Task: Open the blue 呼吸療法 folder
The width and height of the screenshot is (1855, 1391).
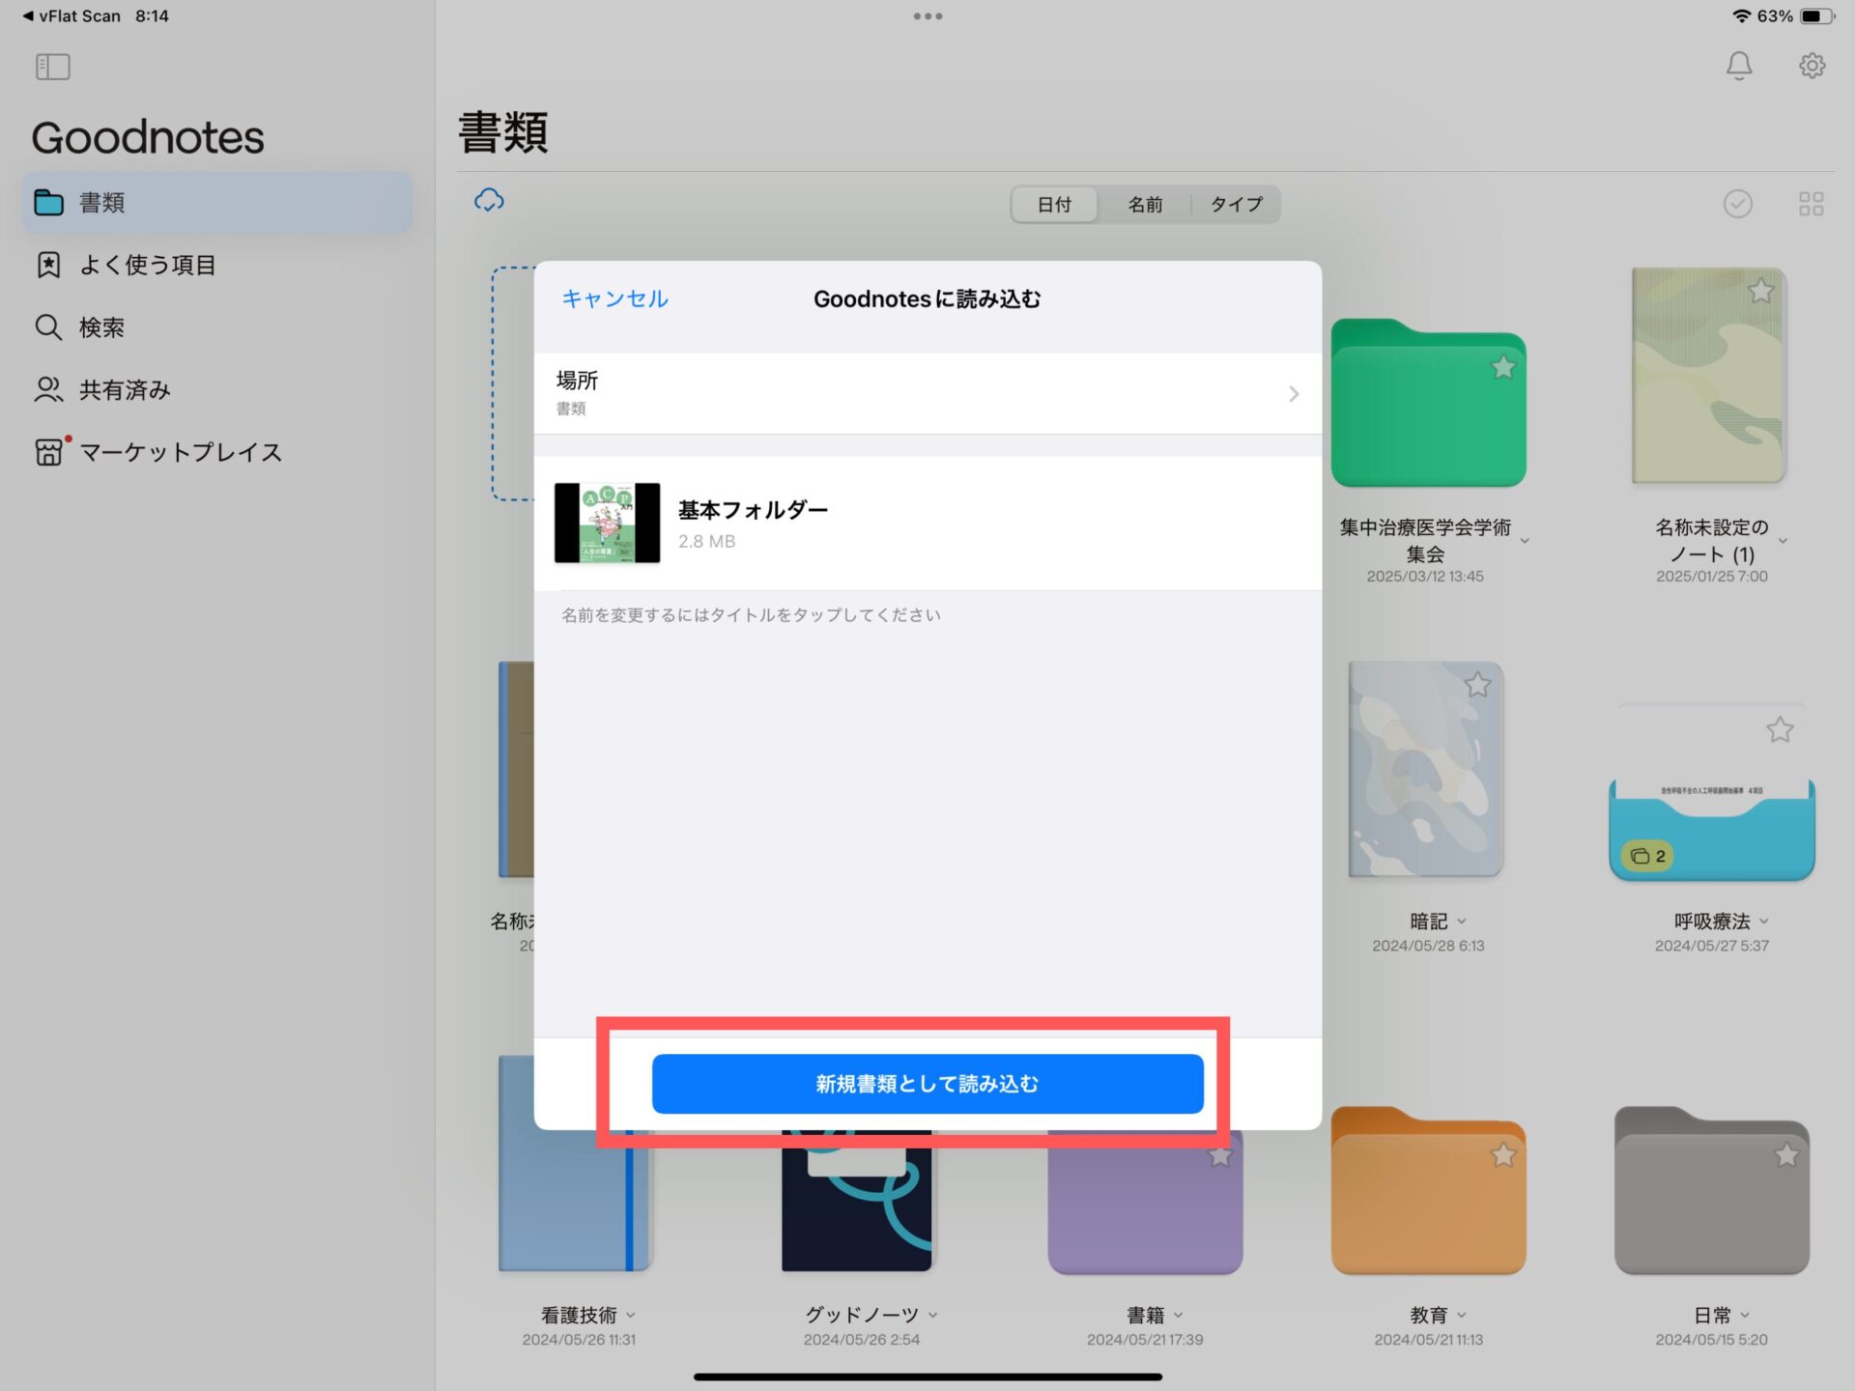Action: pos(1712,792)
